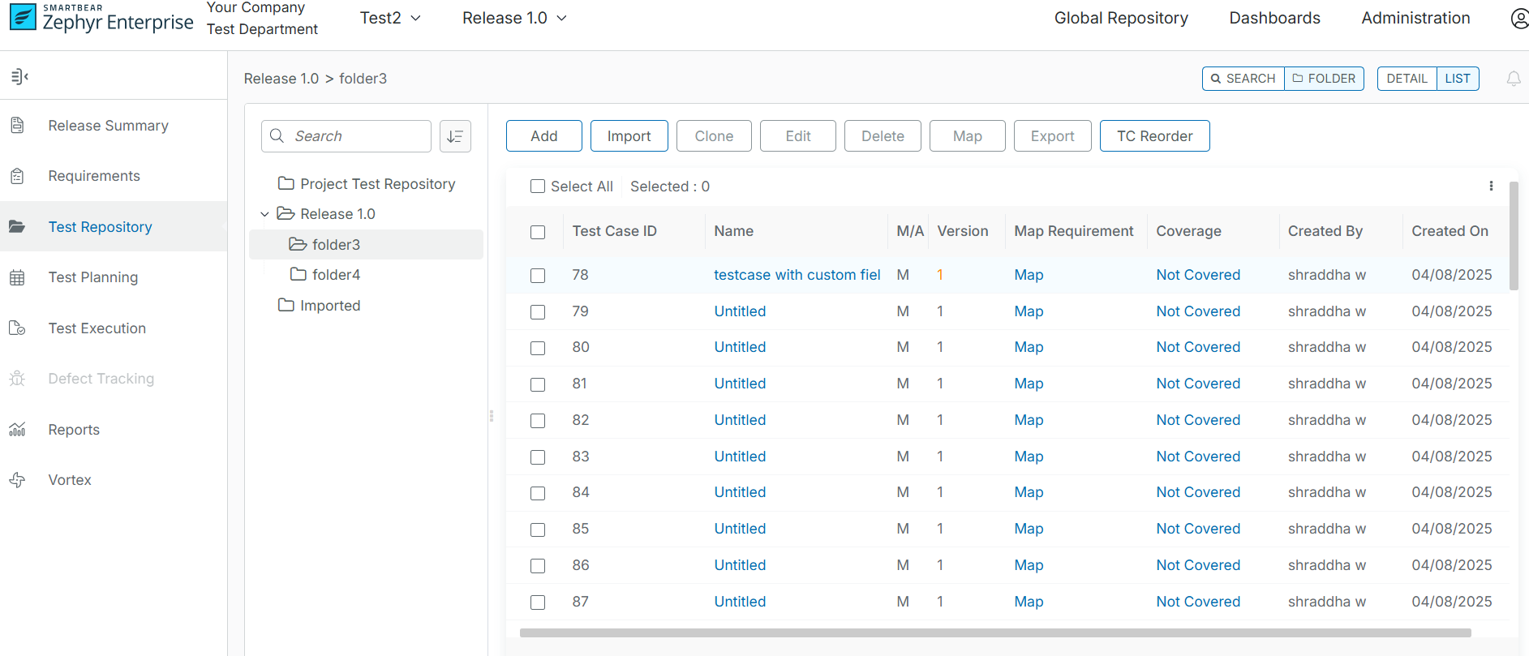Click the folder tree sort icon
Screen dimensions: 1529x656
click(455, 136)
